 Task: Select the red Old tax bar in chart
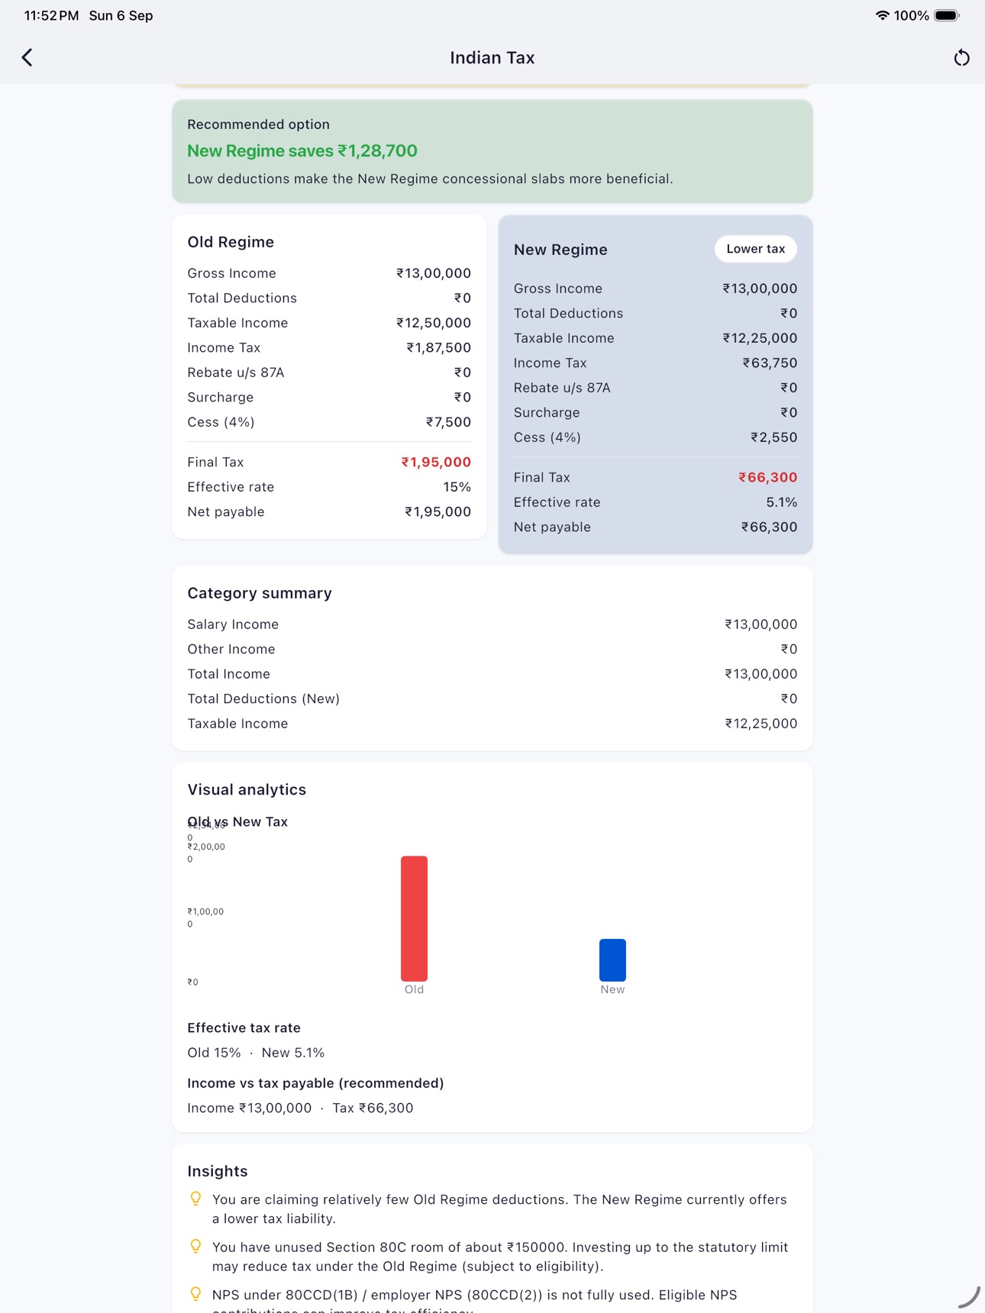[414, 918]
